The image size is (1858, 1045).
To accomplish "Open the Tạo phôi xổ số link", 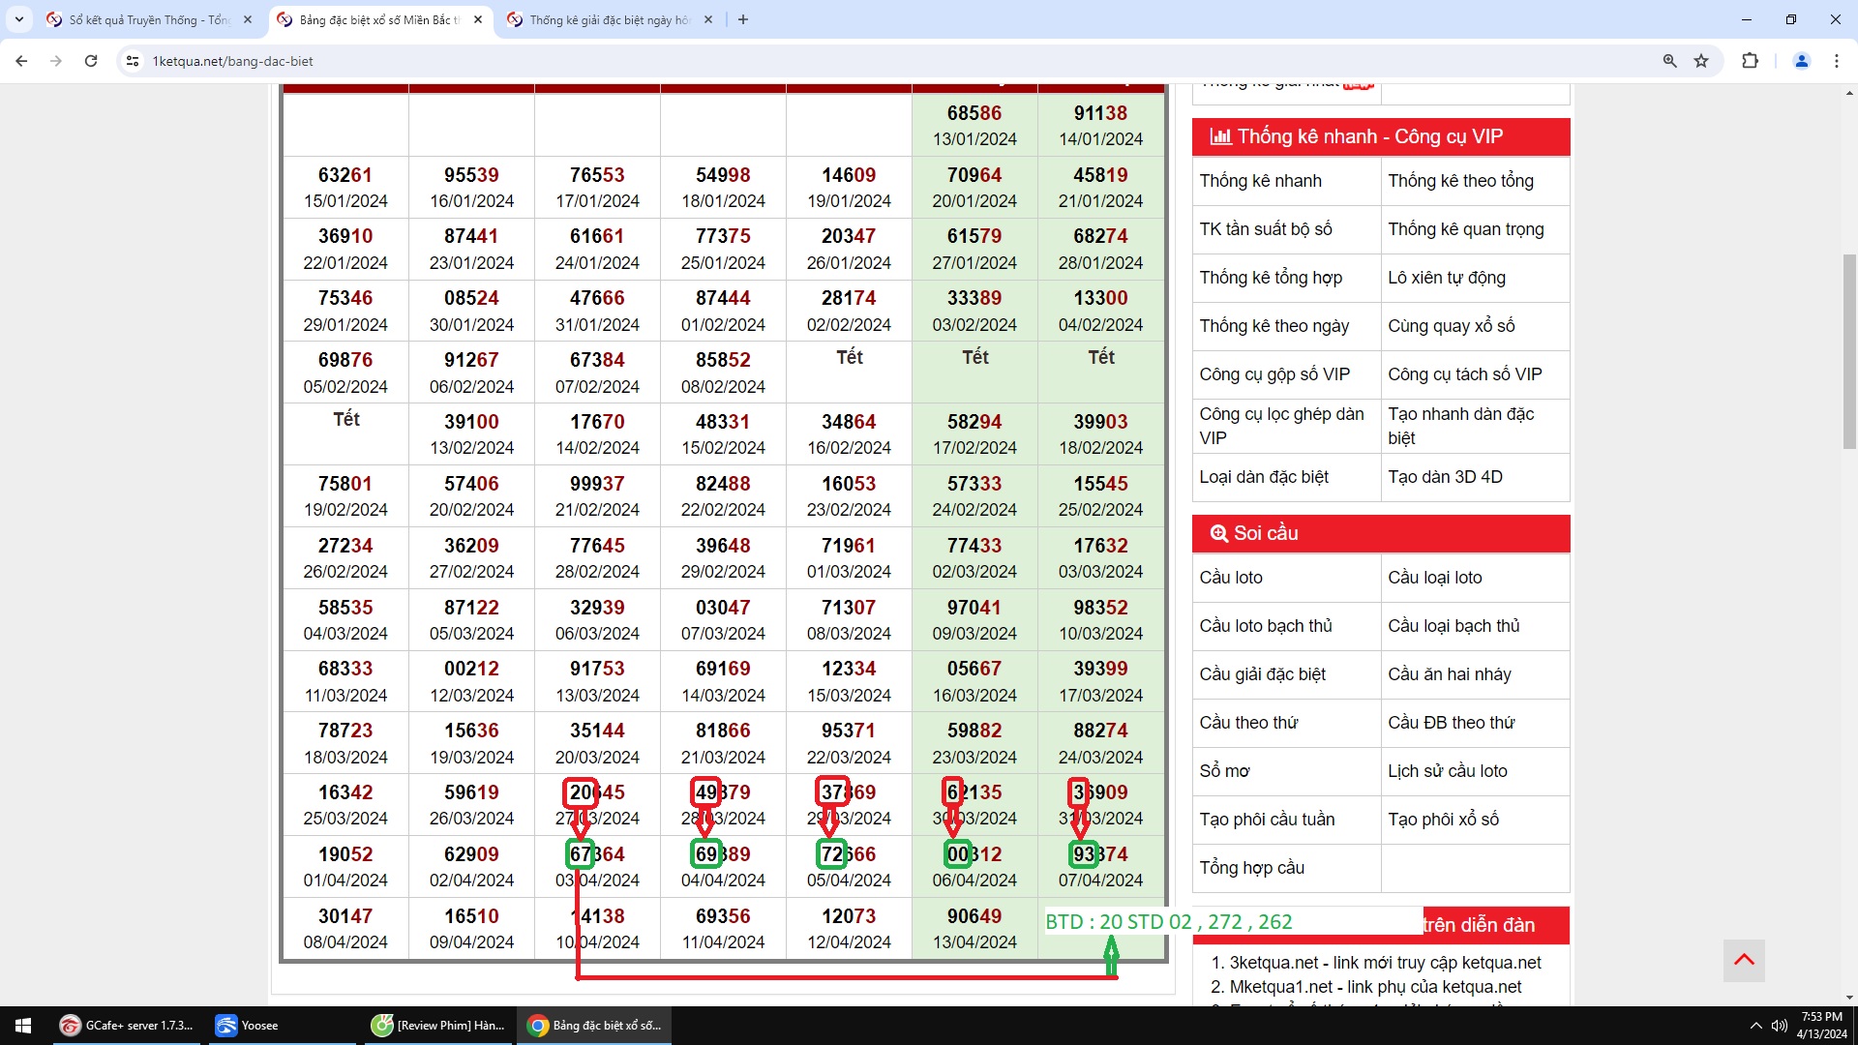I will (1443, 820).
